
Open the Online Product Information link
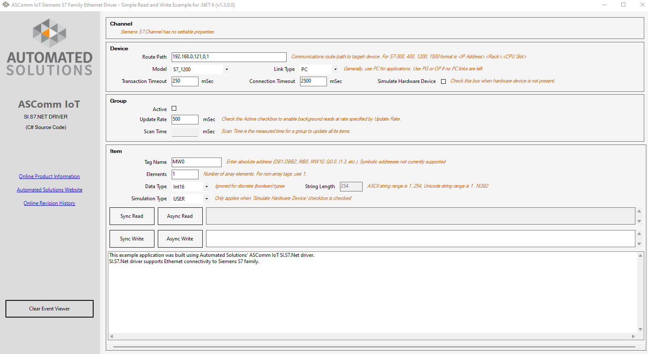tap(50, 176)
